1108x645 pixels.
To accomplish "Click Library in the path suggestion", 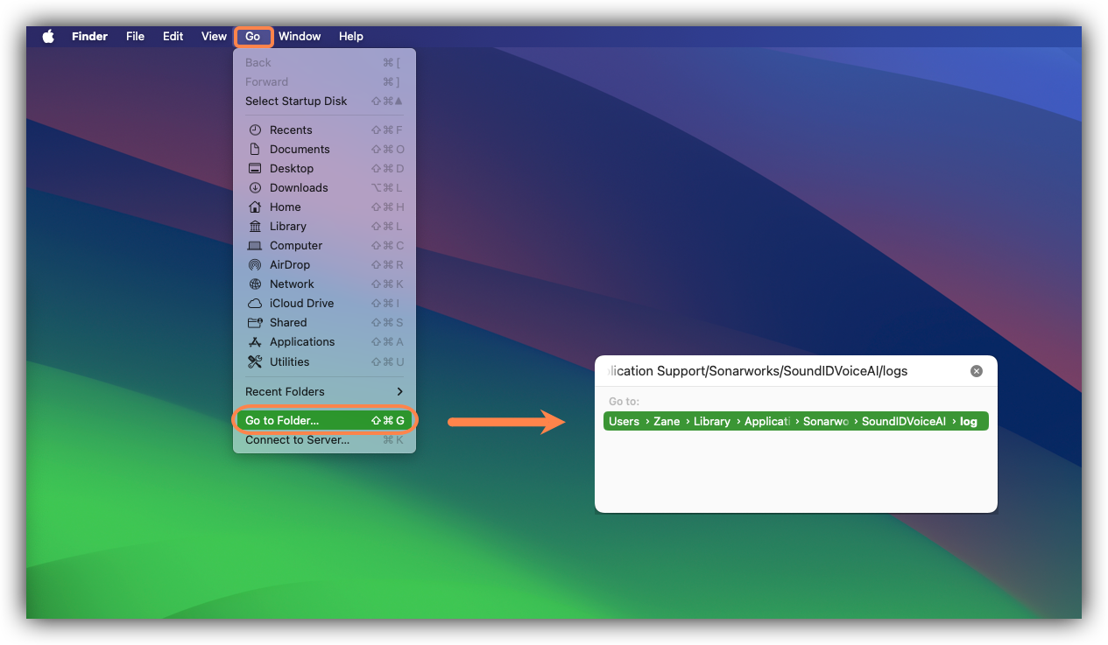I will tap(712, 422).
